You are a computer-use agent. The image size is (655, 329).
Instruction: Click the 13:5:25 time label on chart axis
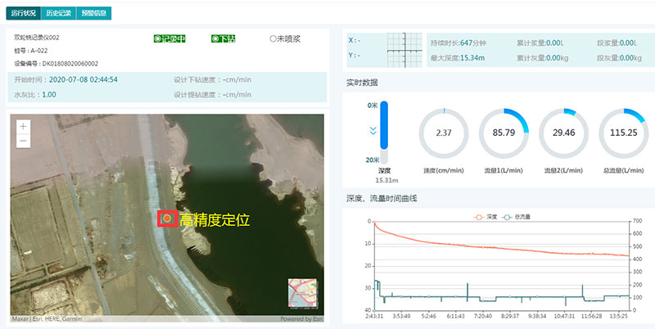pos(618,316)
